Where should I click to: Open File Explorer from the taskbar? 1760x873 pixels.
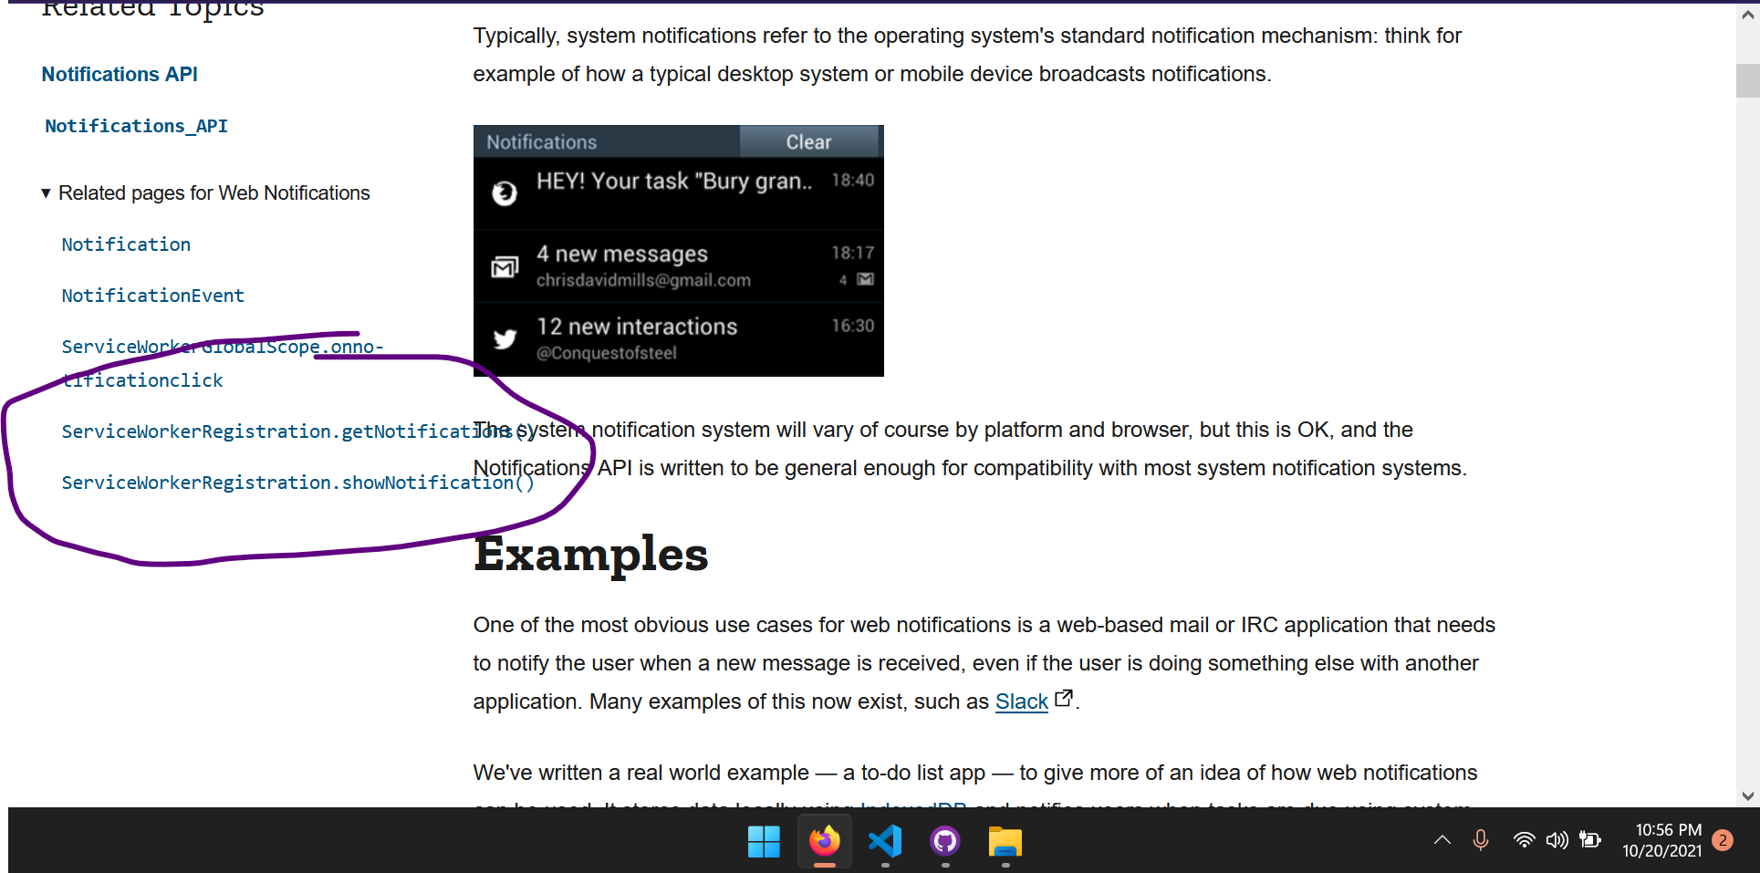pos(1005,841)
